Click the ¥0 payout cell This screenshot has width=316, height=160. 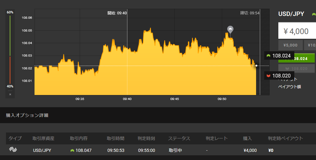(271, 150)
